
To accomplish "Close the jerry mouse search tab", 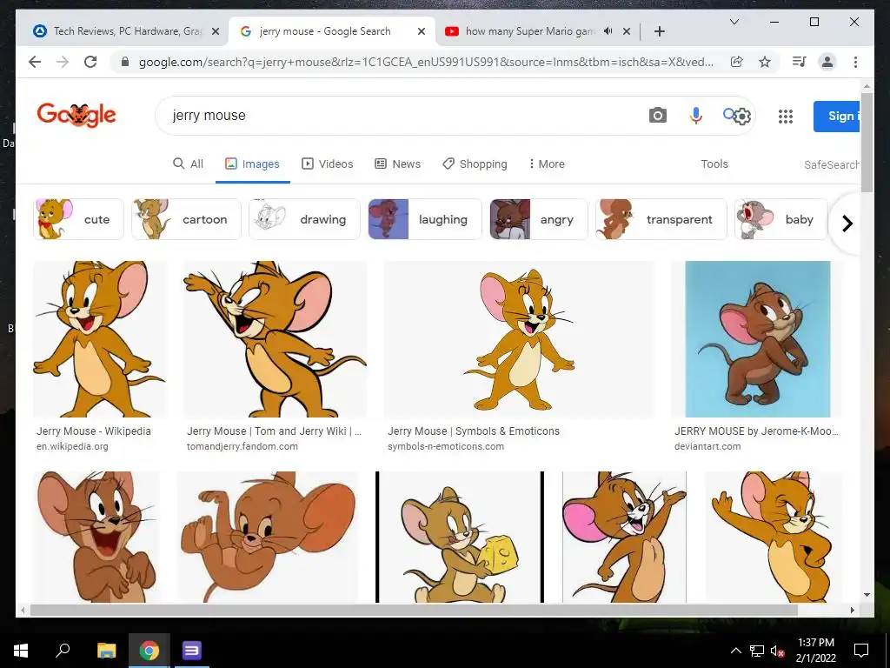I will (x=422, y=31).
